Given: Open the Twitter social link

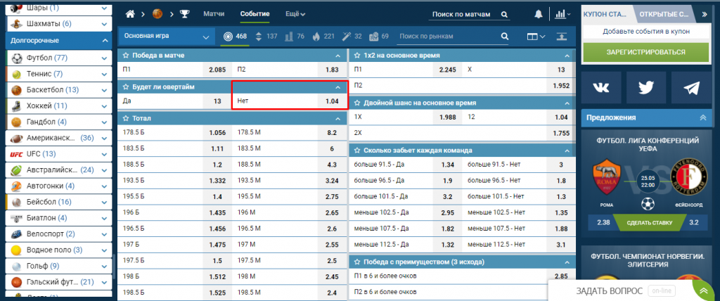Looking at the screenshot, I should pos(646,87).
